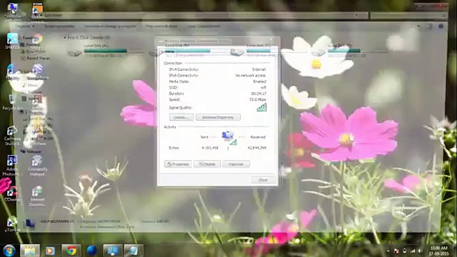
Task: Open the SHAREit desktop shortcut
Action: click(x=12, y=41)
